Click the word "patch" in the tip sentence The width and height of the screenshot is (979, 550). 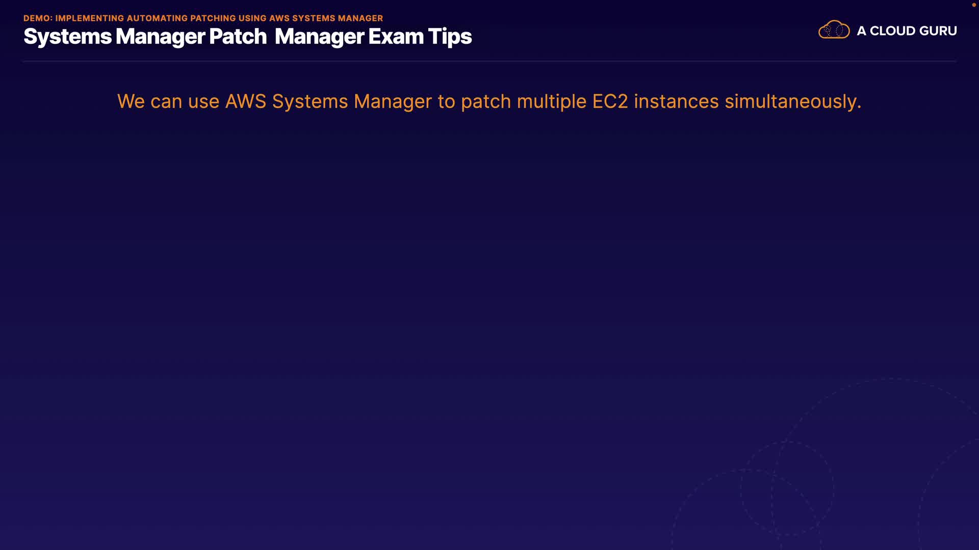click(x=485, y=101)
